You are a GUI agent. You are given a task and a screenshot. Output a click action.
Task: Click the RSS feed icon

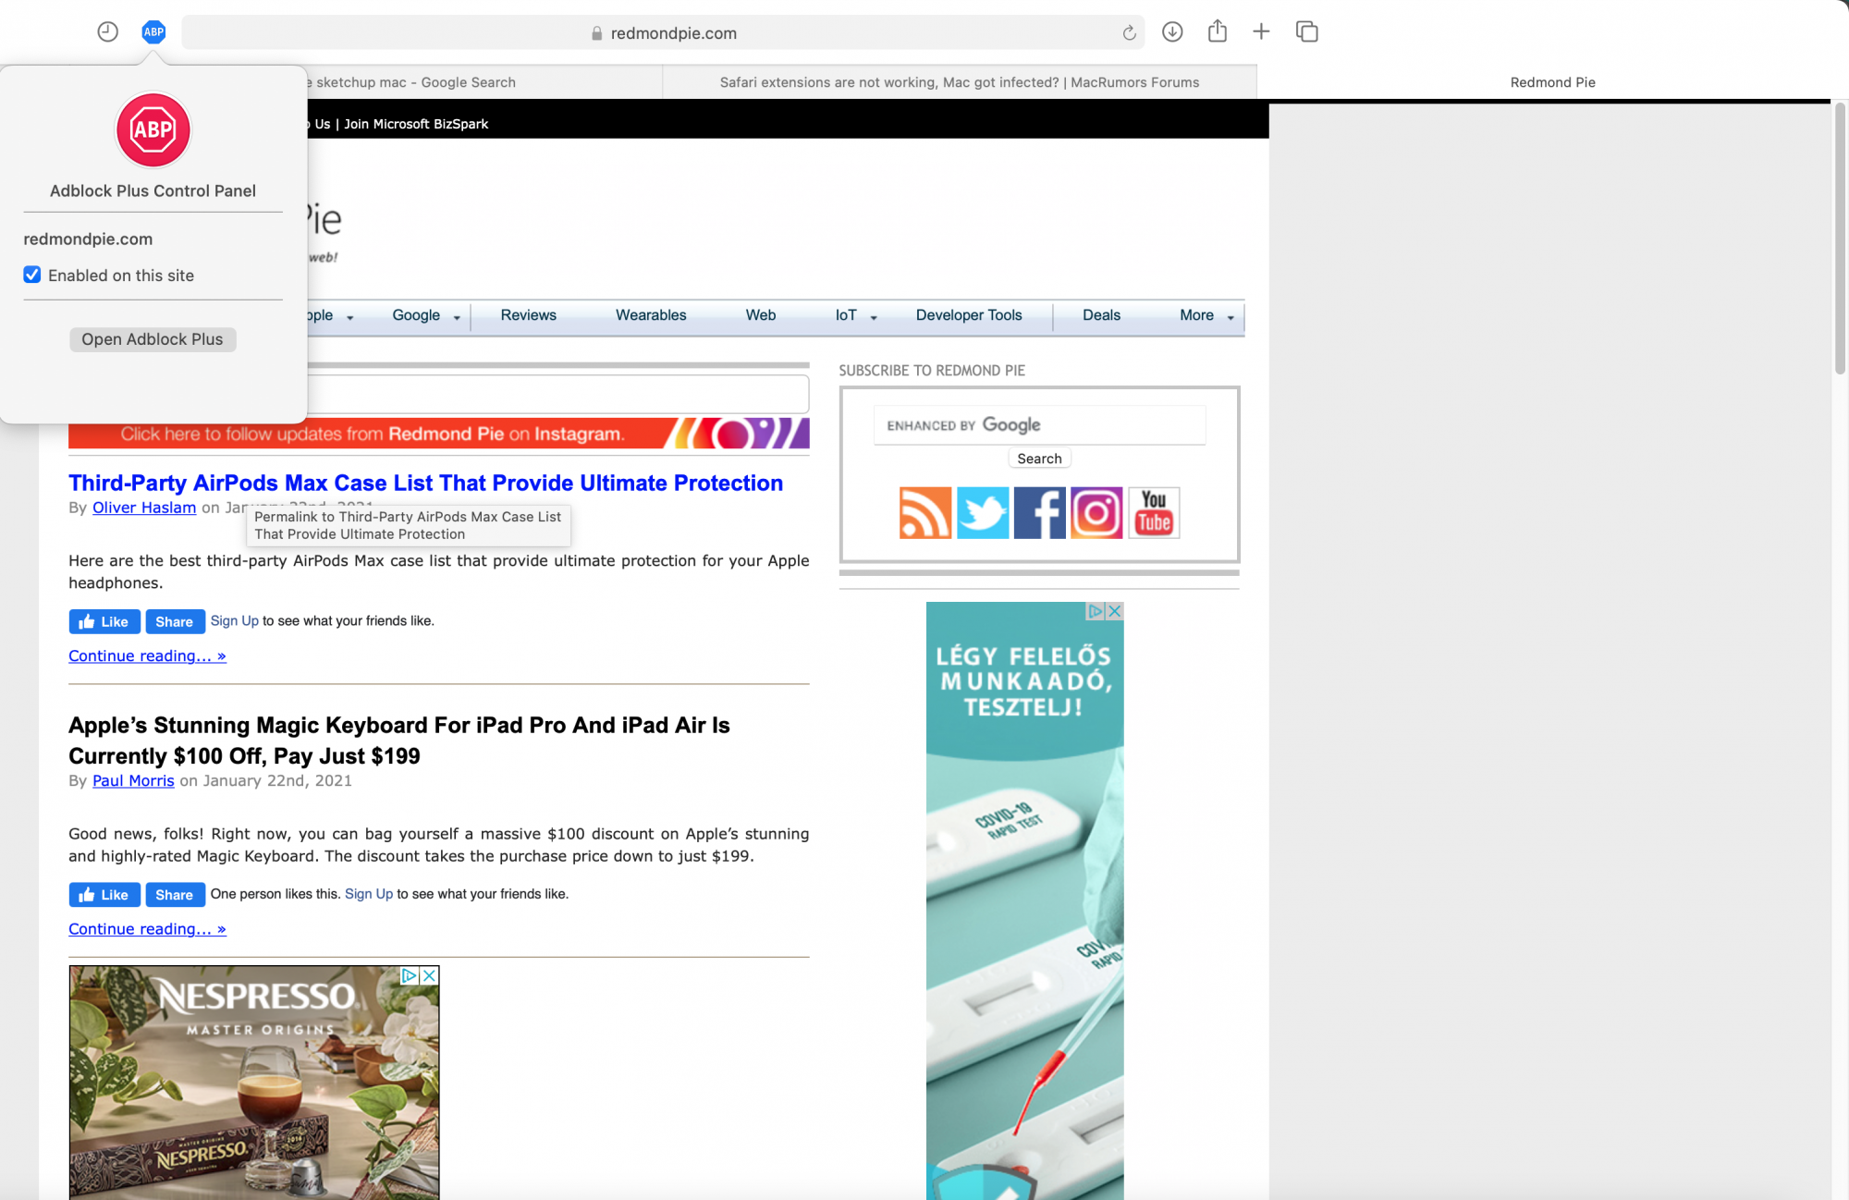point(924,513)
